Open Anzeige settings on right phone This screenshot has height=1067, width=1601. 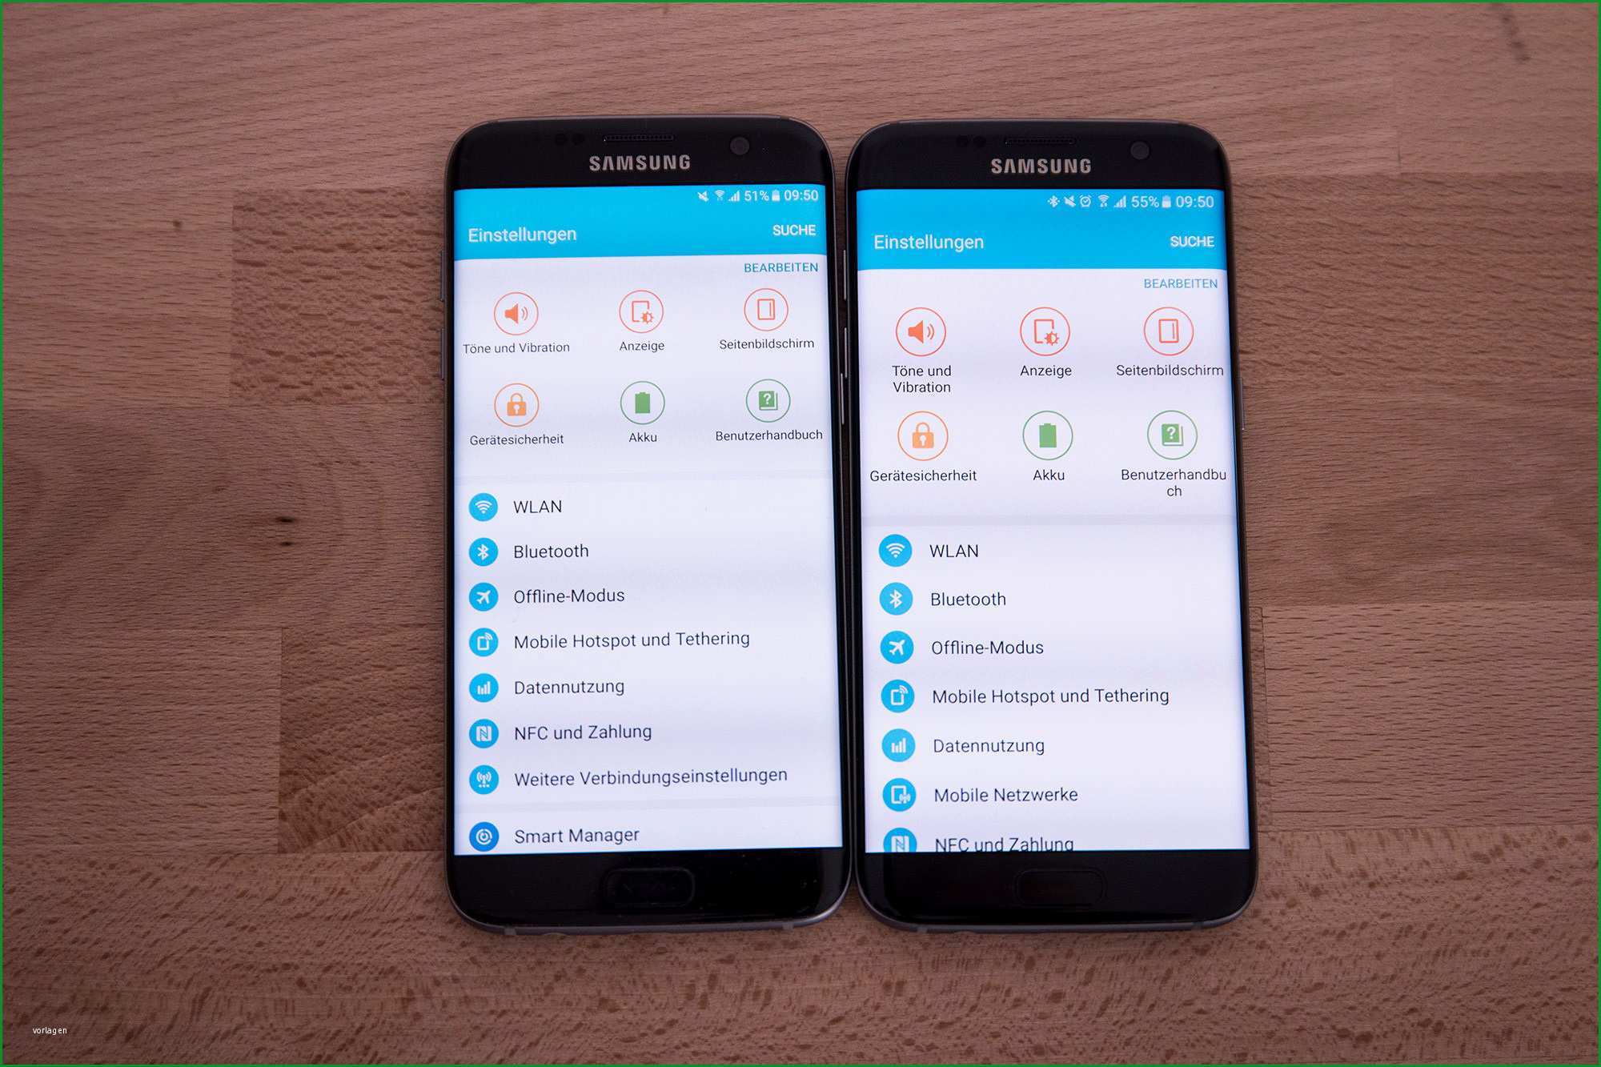1046,351
